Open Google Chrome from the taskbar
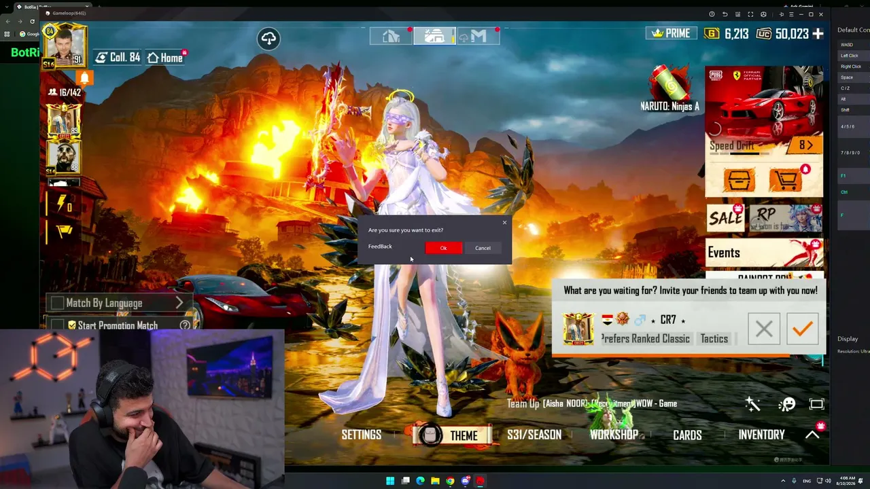 (450, 481)
